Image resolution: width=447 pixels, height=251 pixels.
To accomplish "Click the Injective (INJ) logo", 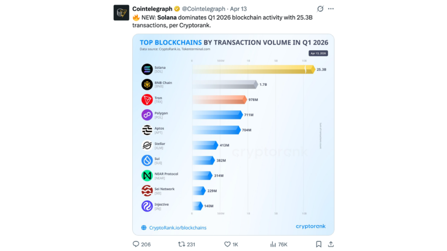I will 148,206.
